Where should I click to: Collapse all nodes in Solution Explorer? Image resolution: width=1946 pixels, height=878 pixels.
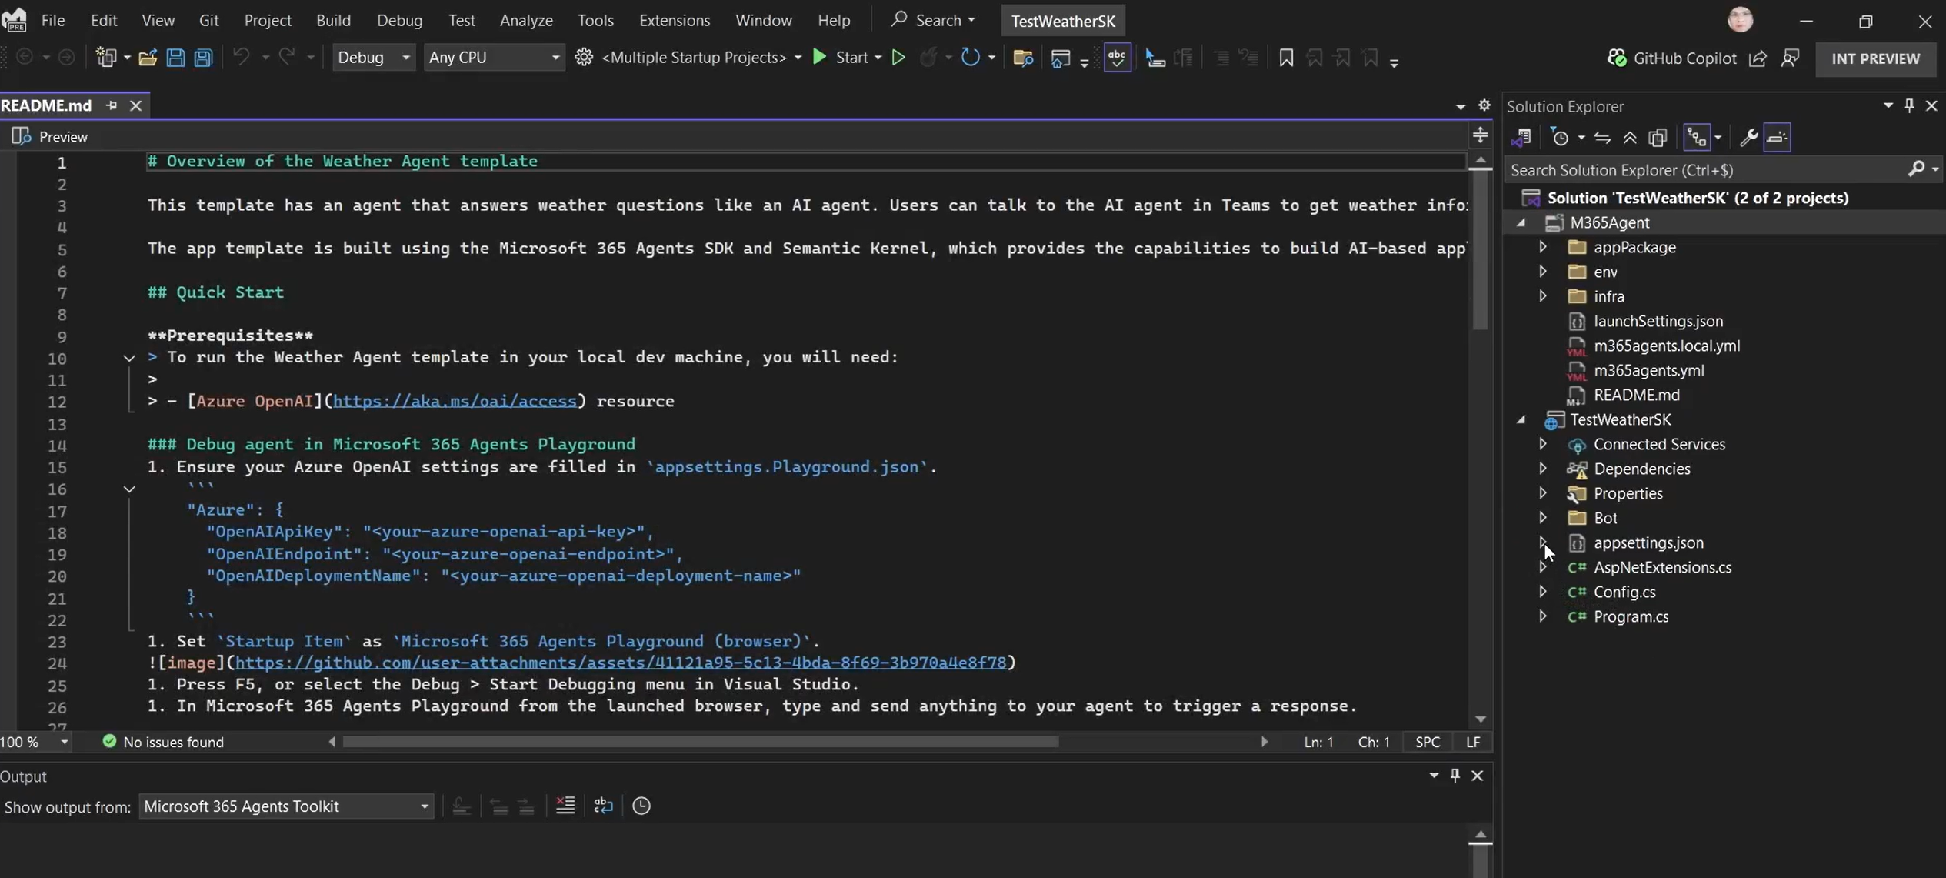1631,137
